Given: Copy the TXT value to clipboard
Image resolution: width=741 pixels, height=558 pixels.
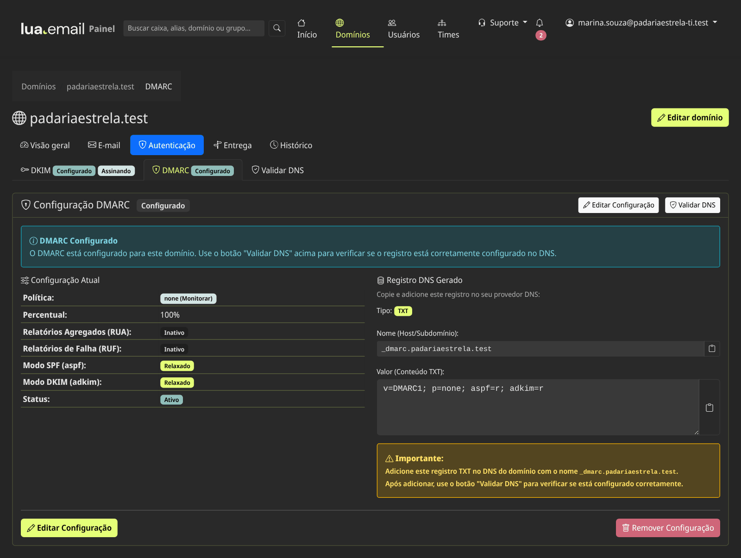Looking at the screenshot, I should (x=710, y=408).
